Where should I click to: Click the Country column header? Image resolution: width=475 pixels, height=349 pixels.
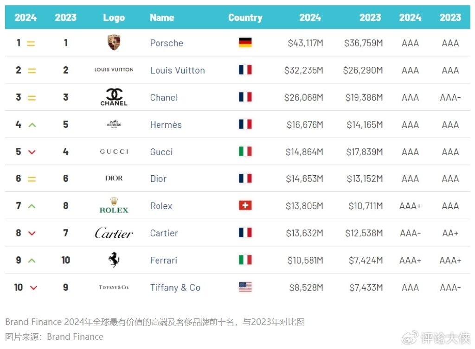click(x=245, y=18)
